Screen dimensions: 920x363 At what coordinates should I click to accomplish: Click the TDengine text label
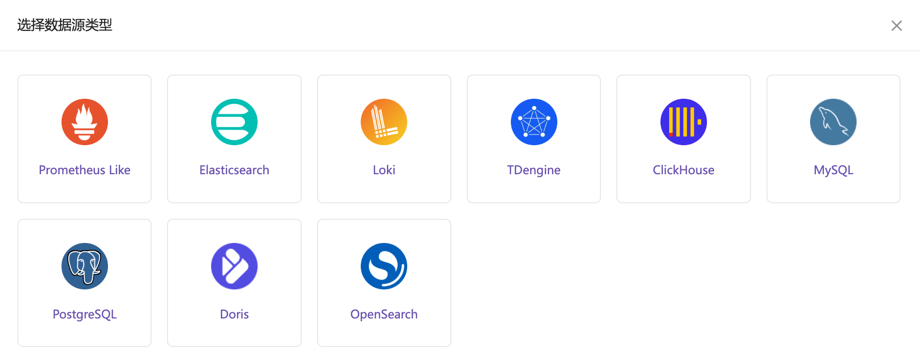coord(534,170)
